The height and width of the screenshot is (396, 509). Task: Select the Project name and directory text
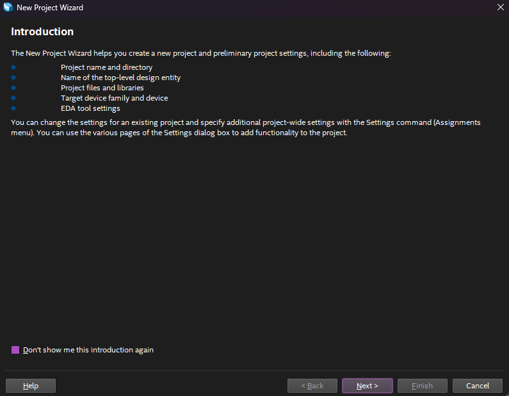pos(106,67)
